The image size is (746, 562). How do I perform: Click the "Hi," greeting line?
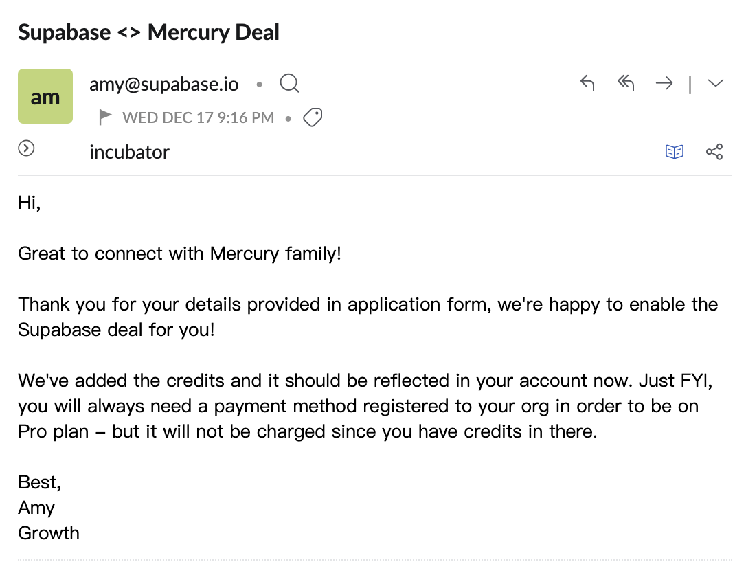click(30, 203)
